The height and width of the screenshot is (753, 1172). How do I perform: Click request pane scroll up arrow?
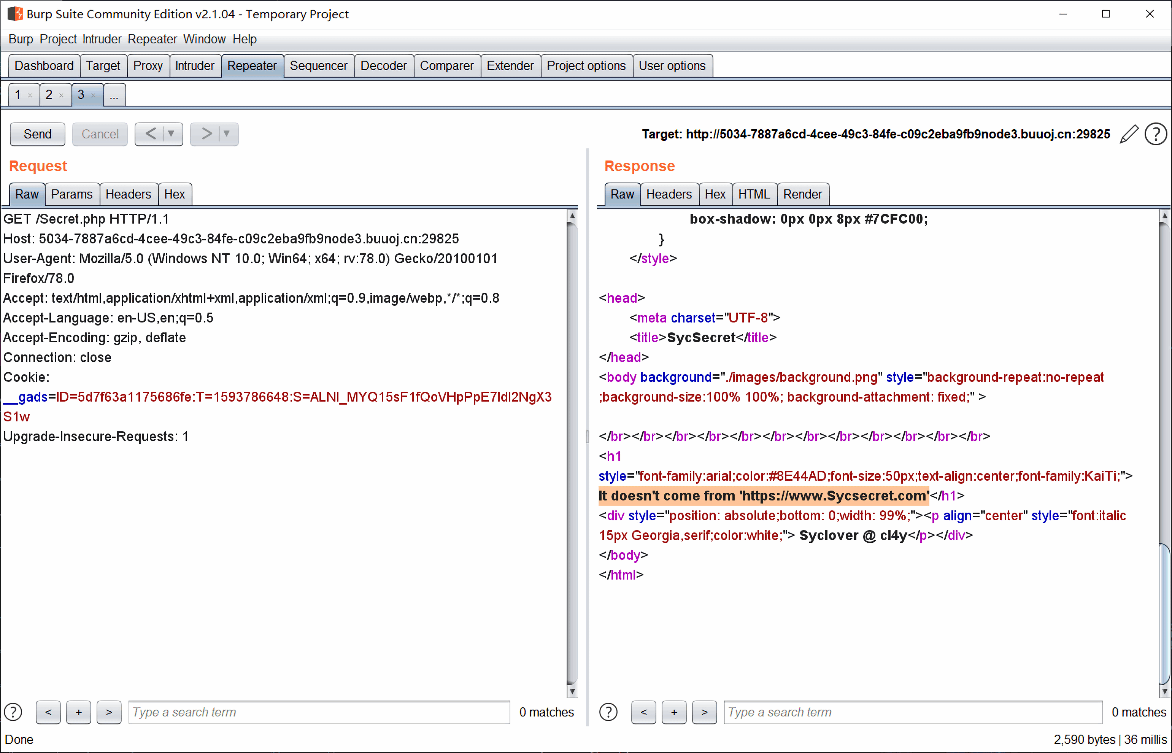point(572,216)
